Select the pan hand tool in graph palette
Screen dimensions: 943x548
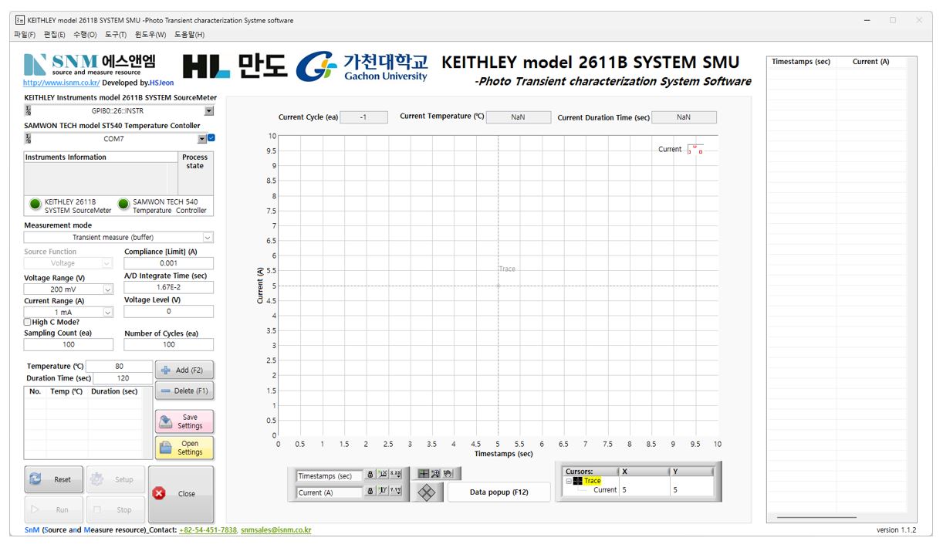(447, 473)
